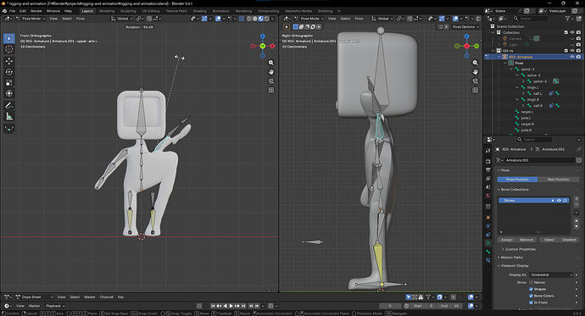This screenshot has height=316, width=585.
Task: Click the pan hand icon in right viewport
Action: (x=476, y=72)
